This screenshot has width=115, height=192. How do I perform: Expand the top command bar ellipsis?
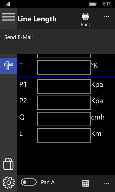click(x=106, y=17)
